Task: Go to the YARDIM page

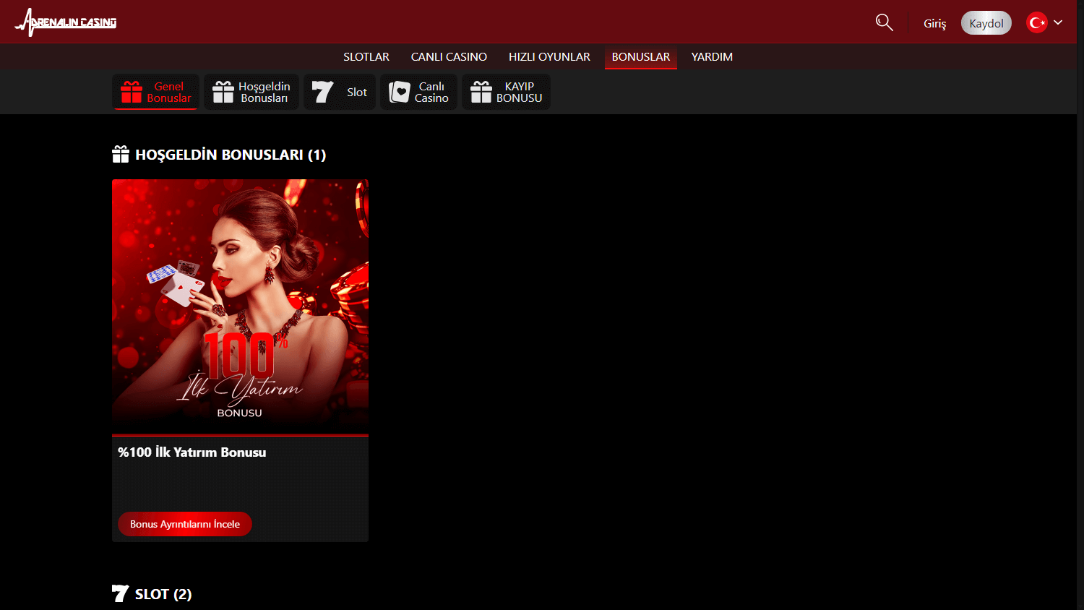Action: click(x=712, y=56)
